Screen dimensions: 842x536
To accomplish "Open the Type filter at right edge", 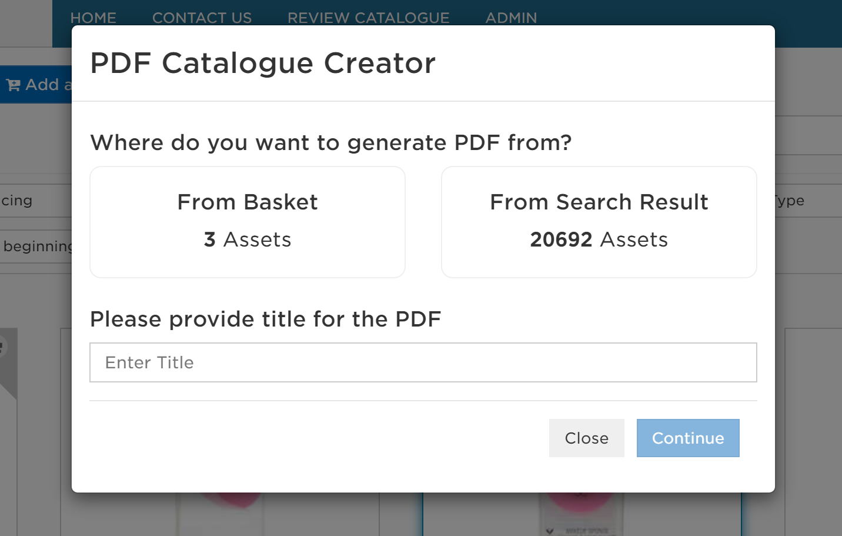I will pyautogui.click(x=808, y=201).
